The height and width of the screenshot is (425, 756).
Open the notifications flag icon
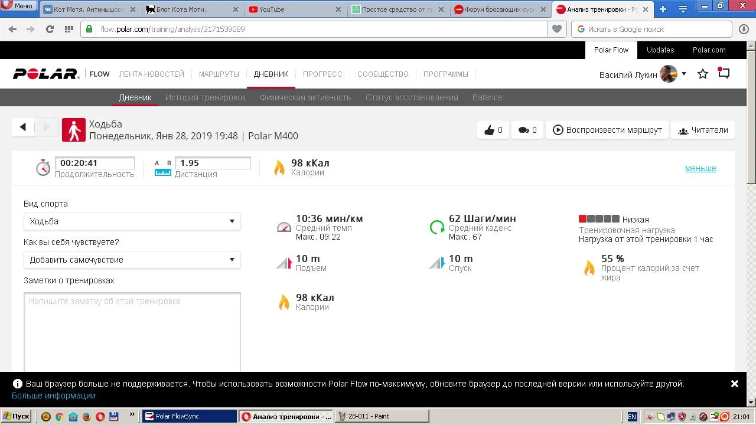724,73
